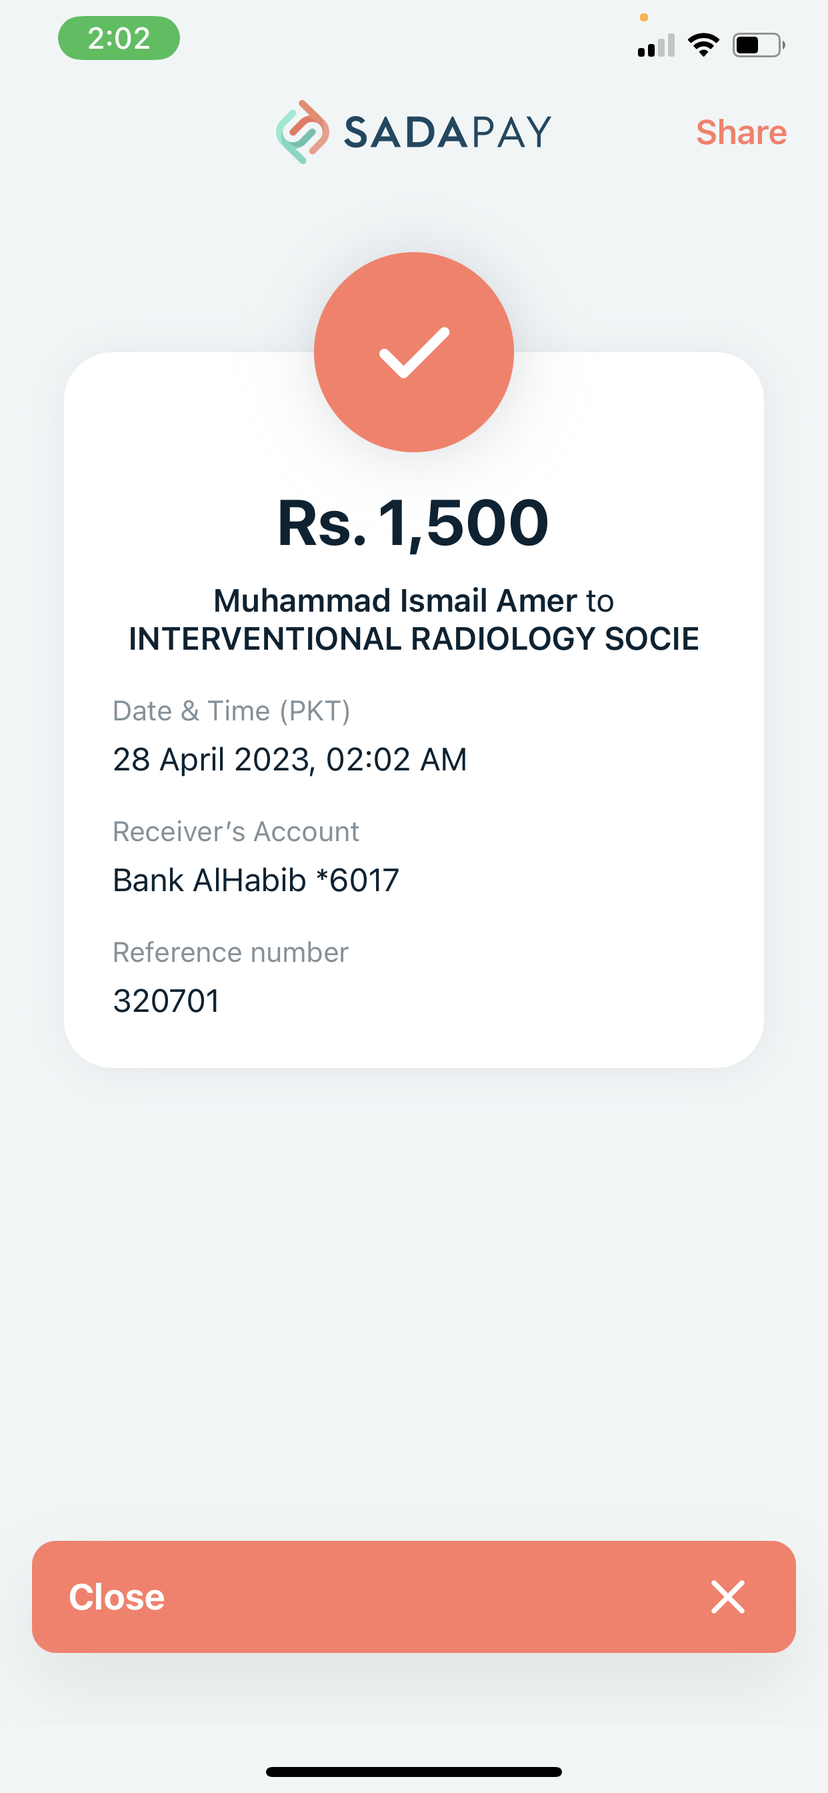
Task: Tap the X icon on Close
Action: point(728,1597)
